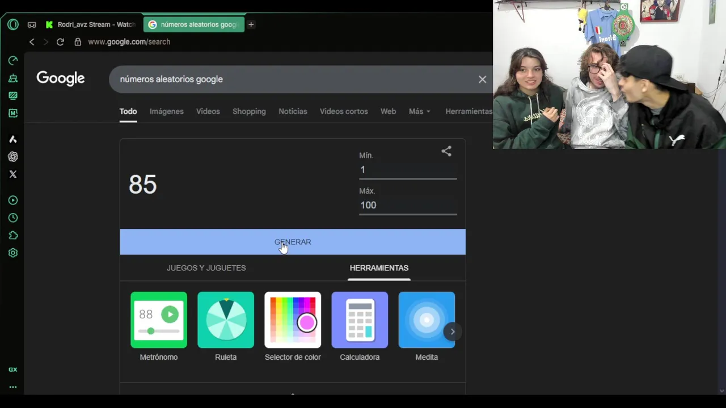726x408 pixels.
Task: Open the sidebar three-dots more menu
Action: (x=13, y=388)
